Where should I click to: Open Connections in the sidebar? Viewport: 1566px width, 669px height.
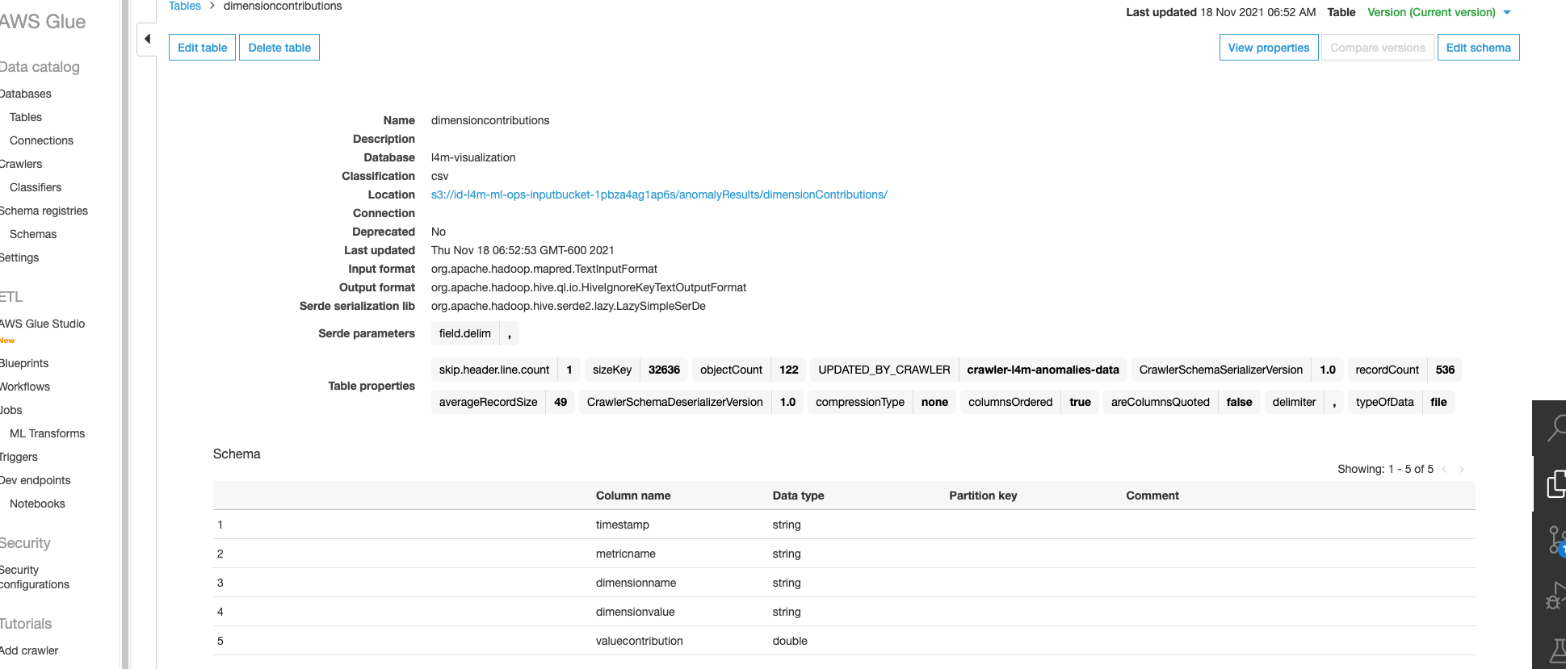[41, 140]
